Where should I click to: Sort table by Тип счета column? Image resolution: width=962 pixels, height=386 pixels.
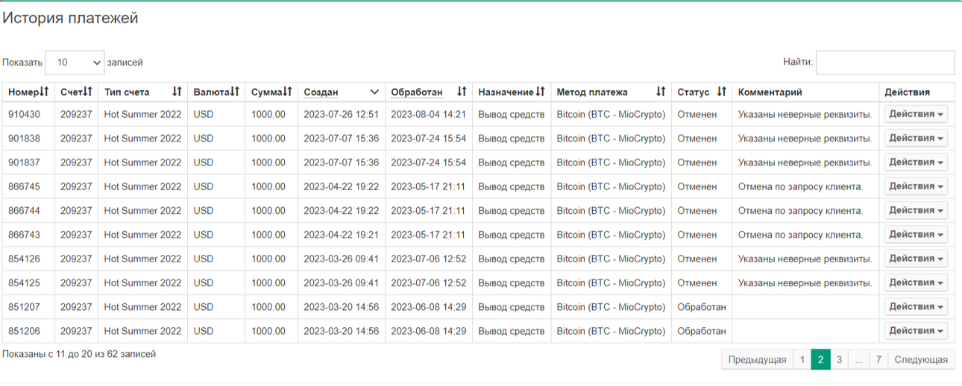pos(142,92)
